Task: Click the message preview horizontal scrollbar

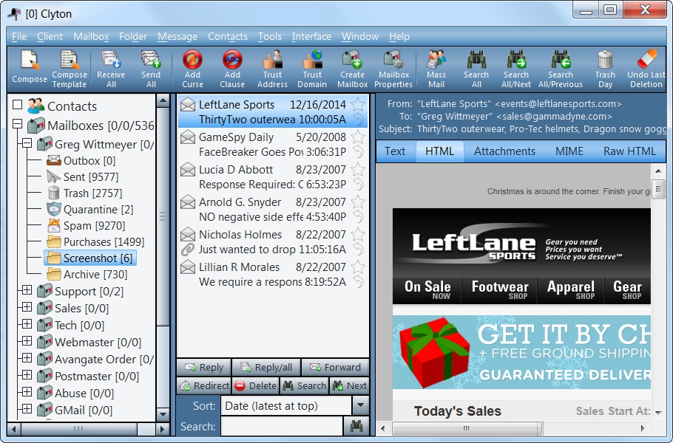Action: click(467, 428)
